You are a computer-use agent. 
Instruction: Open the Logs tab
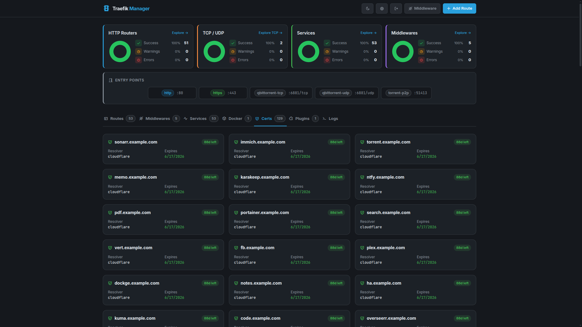tap(333, 119)
